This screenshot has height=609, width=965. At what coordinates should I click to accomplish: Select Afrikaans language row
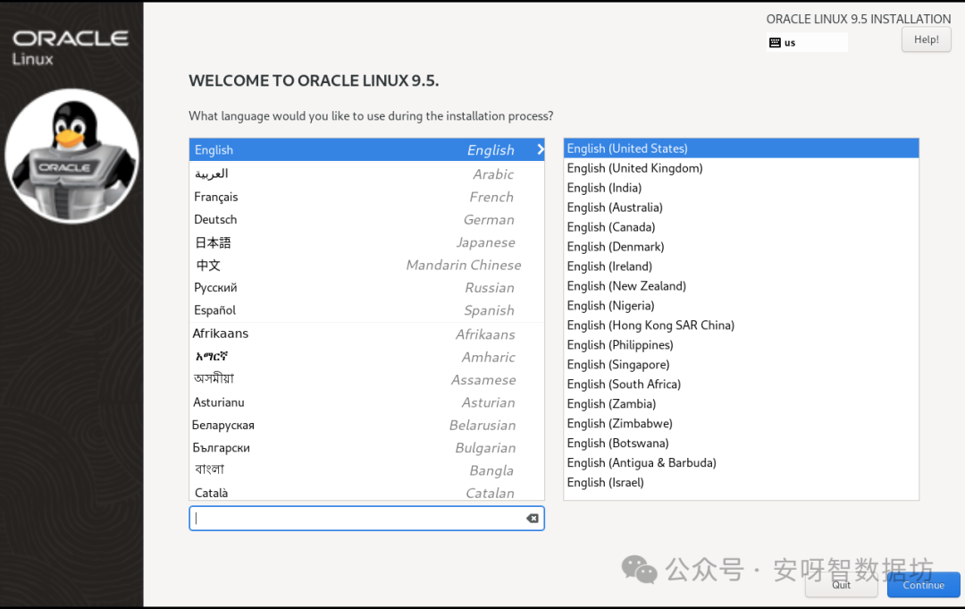(367, 334)
